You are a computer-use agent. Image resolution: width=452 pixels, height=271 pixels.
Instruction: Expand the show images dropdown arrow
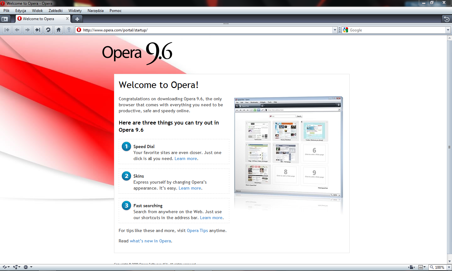[x=425, y=267]
